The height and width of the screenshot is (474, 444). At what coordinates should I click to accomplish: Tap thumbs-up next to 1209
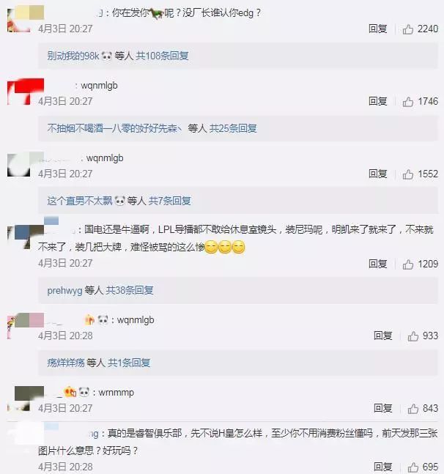(407, 264)
